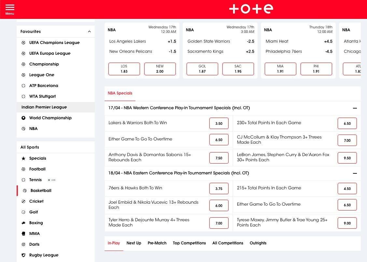Image resolution: width=367 pixels, height=262 pixels.
Task: Collapse Eastern Conference Play-In specials
Action: 355,173
